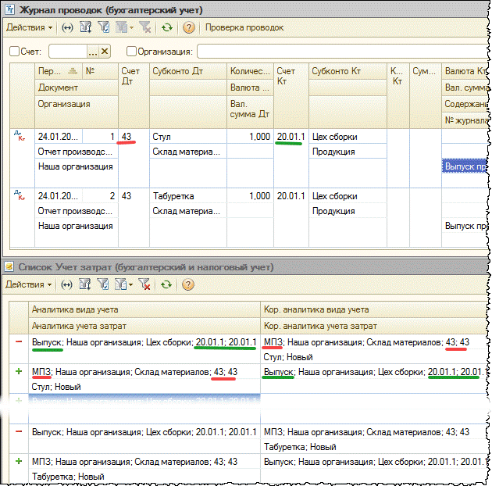Refresh the Журнал проводок list

[x=167, y=27]
